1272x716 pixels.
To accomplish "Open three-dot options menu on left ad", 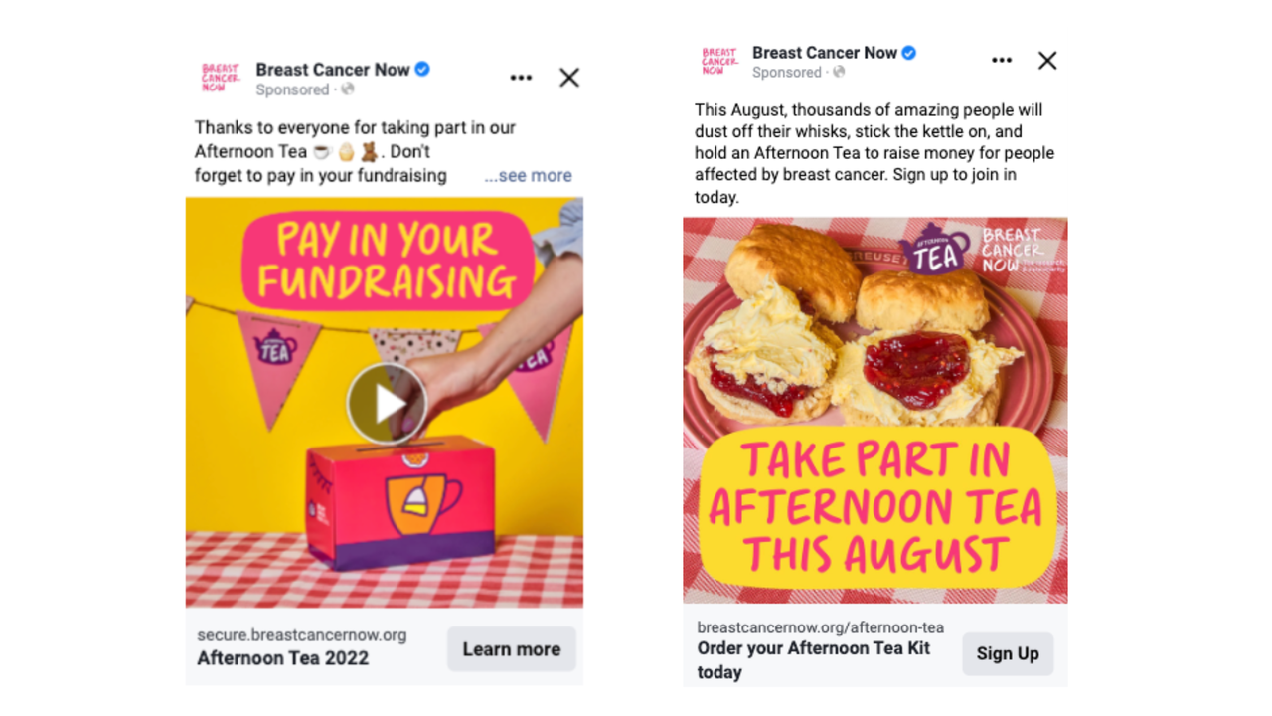I will 521,78.
